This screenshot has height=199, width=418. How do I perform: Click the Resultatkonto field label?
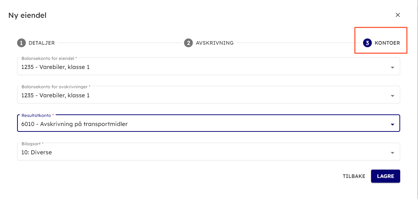[x=36, y=115]
